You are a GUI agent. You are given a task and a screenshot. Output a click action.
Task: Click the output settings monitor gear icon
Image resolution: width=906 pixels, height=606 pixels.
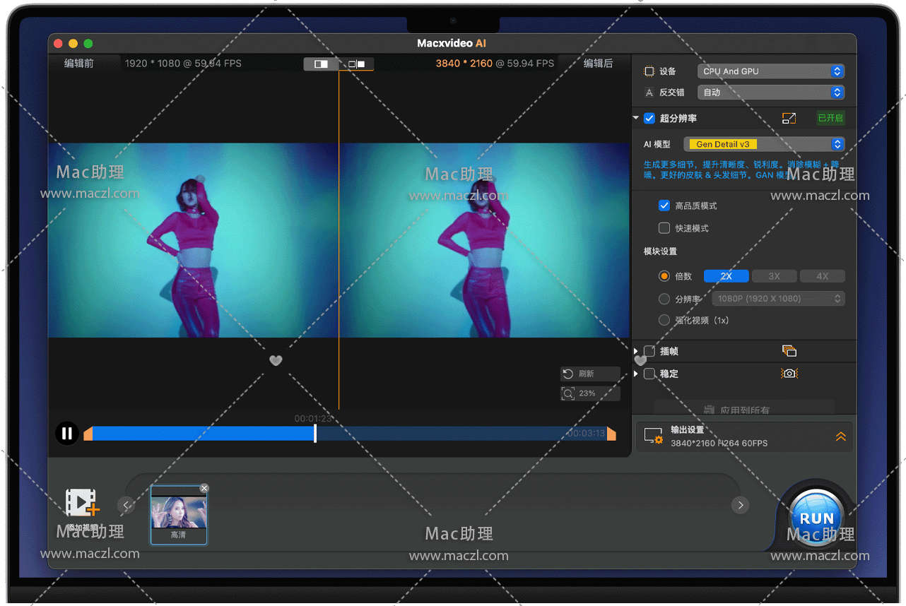653,436
